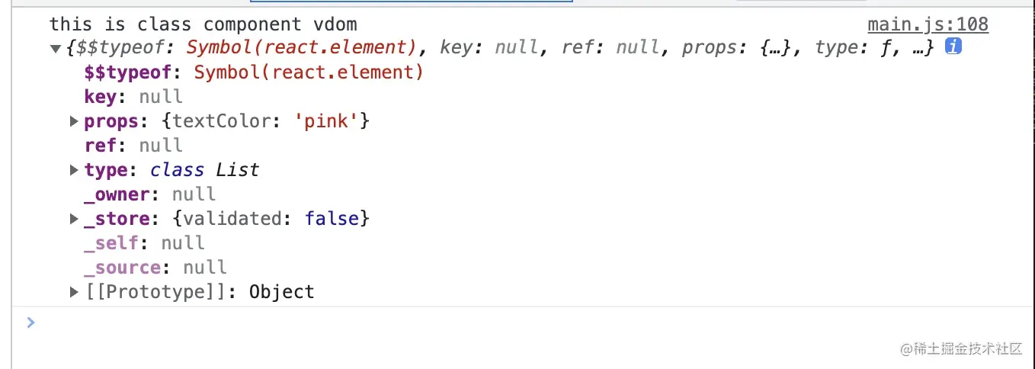Viewport: 1035px width, 369px height.
Task: Select the key: null row
Action: [133, 97]
